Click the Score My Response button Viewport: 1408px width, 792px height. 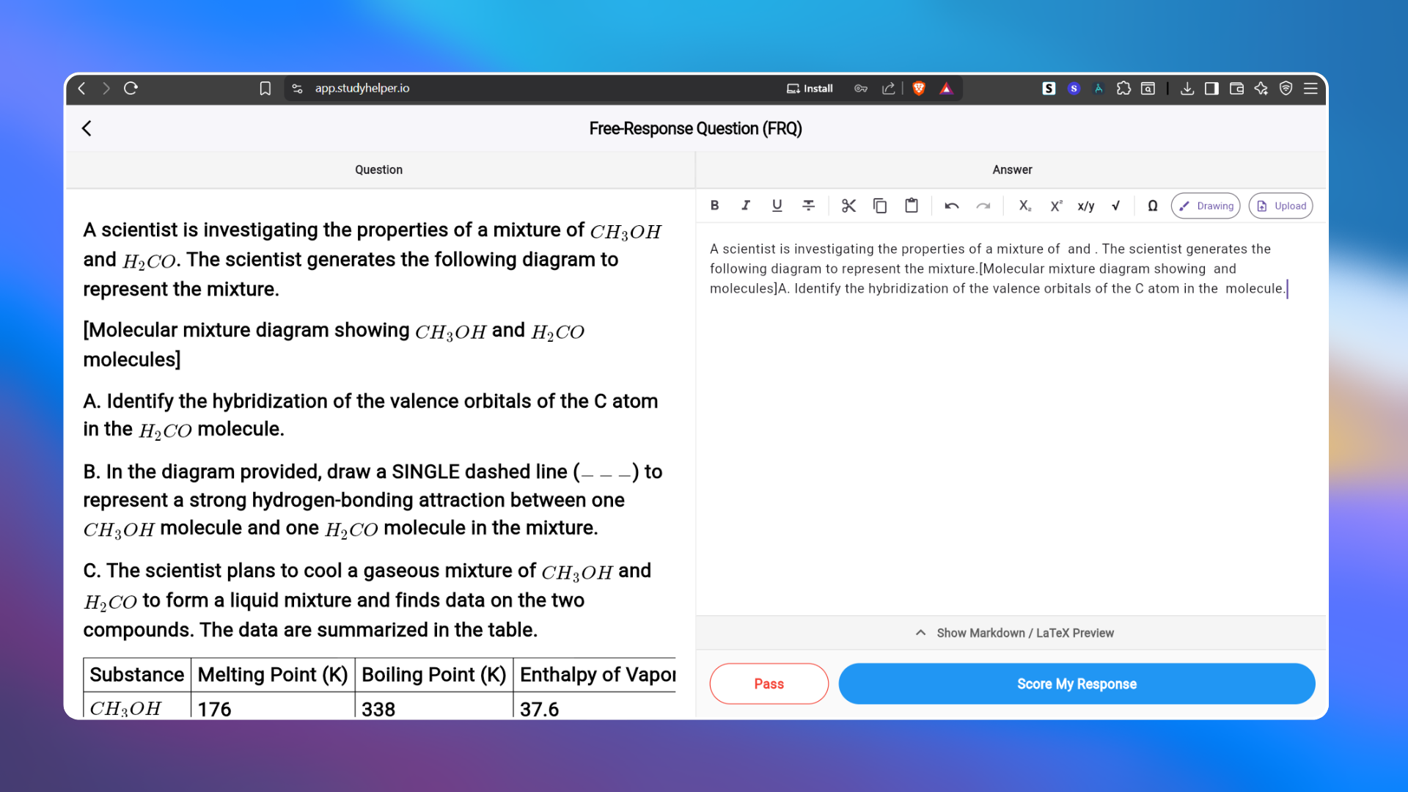(1076, 683)
